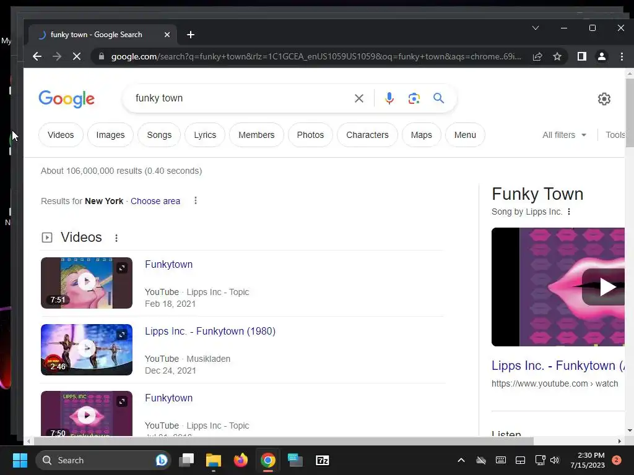The height and width of the screenshot is (475, 634).
Task: View site information padlock
Action: (x=102, y=56)
